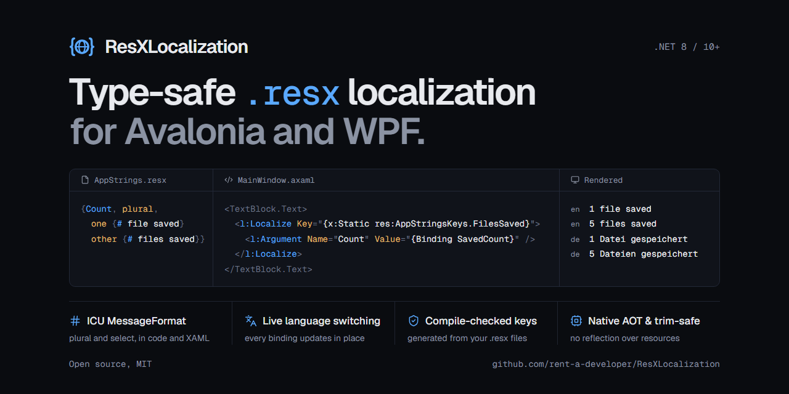This screenshot has width=789, height=394.
Task: Click the 'Open source, MIT' footer text
Action: click(x=110, y=364)
